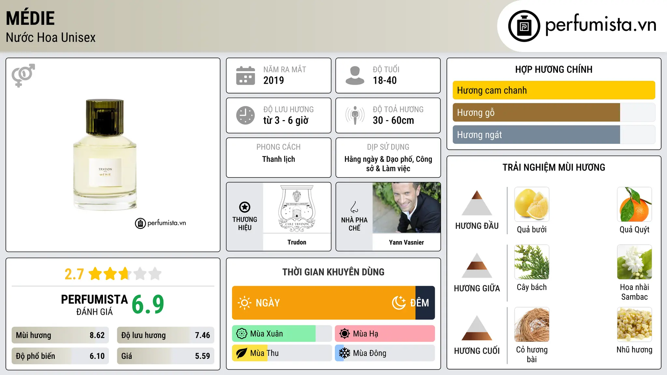Click the age range value 18-40
Screen dimensions: 667x375
pos(385,80)
